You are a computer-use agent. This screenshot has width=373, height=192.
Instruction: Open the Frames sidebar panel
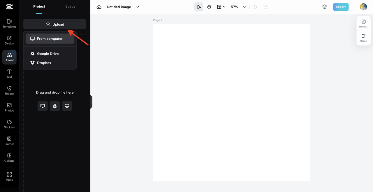[x=9, y=141]
